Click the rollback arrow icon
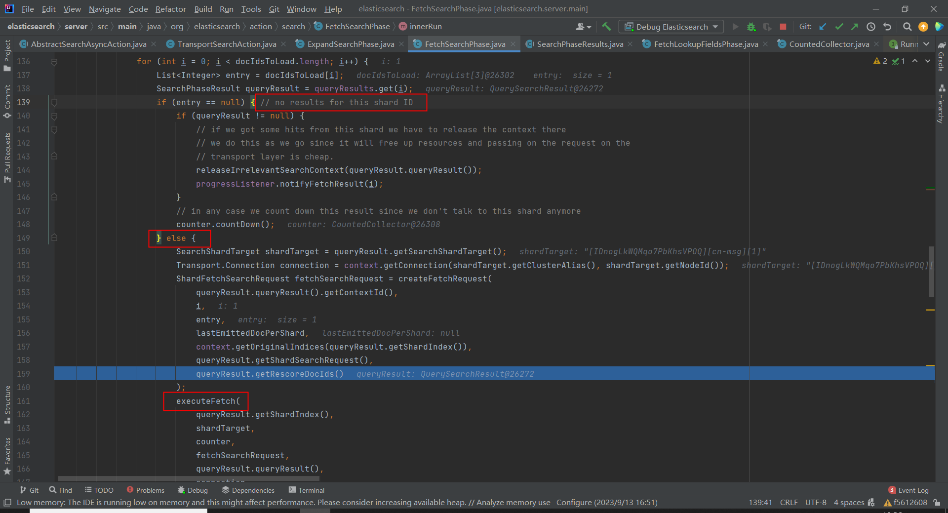The image size is (948, 513). point(887,27)
